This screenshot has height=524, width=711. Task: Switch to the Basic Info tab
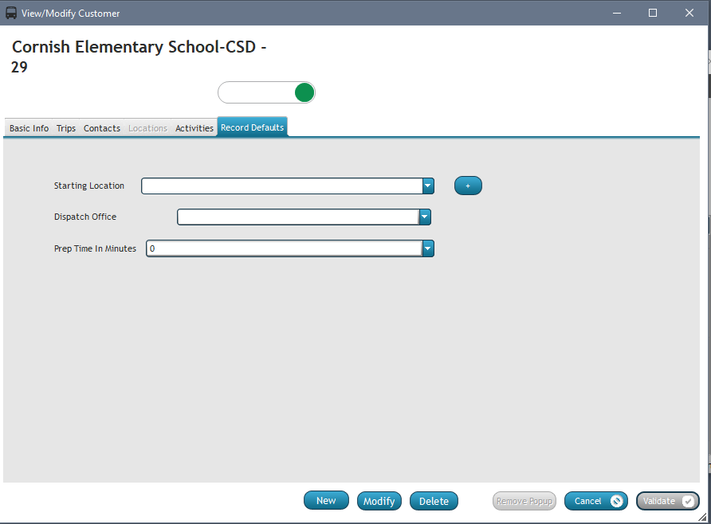point(29,128)
